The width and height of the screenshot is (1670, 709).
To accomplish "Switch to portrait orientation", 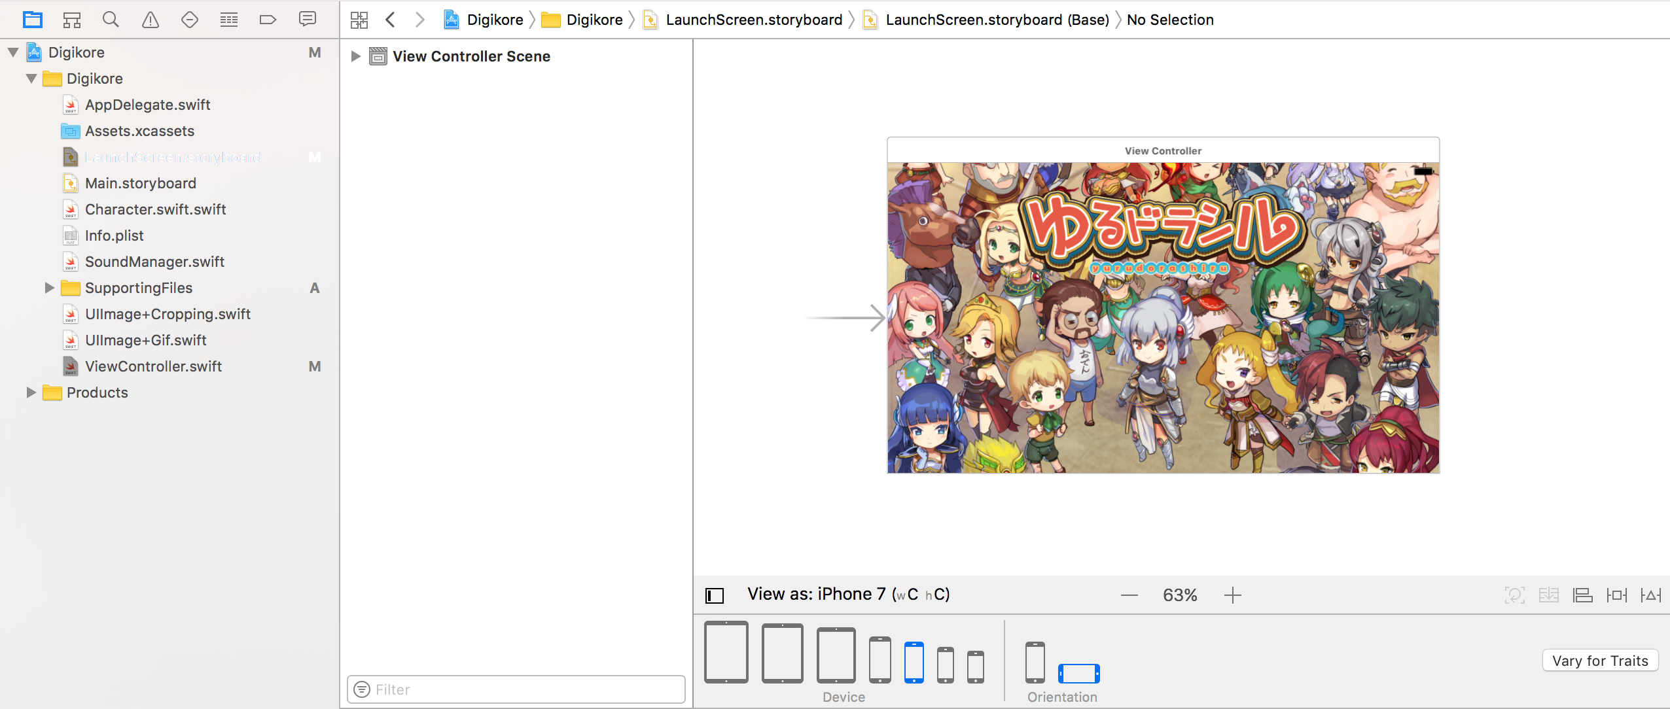I will click(1035, 663).
